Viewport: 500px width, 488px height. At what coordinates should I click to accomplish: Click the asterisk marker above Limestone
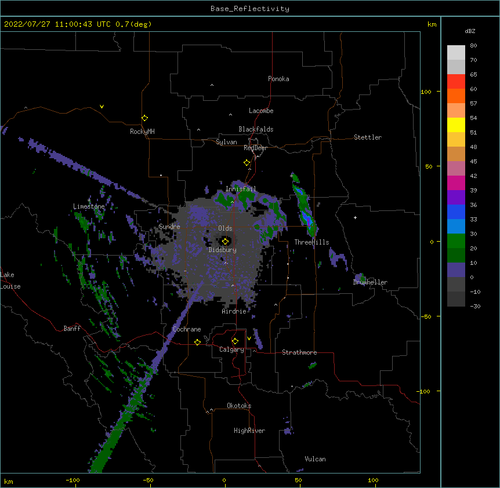89,201
